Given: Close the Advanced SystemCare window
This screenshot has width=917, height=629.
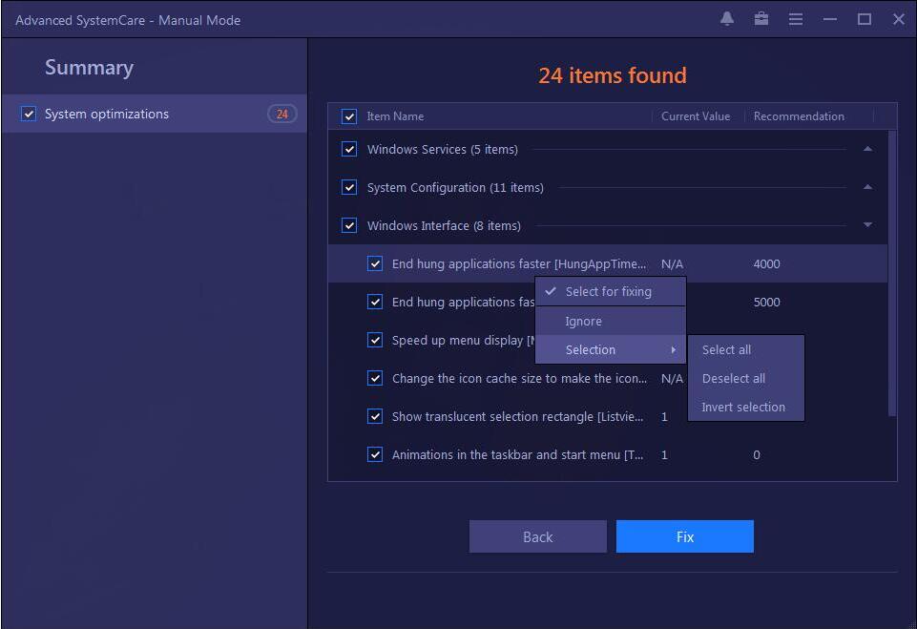Looking at the screenshot, I should [899, 19].
